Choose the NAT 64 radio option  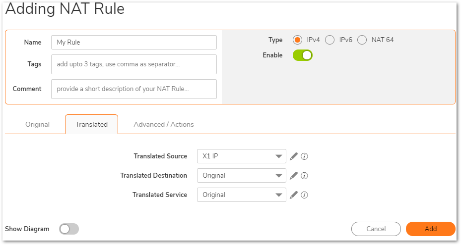(x=362, y=40)
